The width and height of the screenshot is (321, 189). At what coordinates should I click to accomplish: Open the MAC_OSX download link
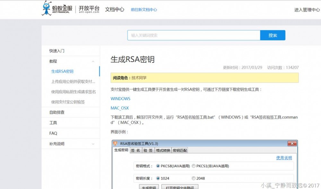click(x=119, y=108)
